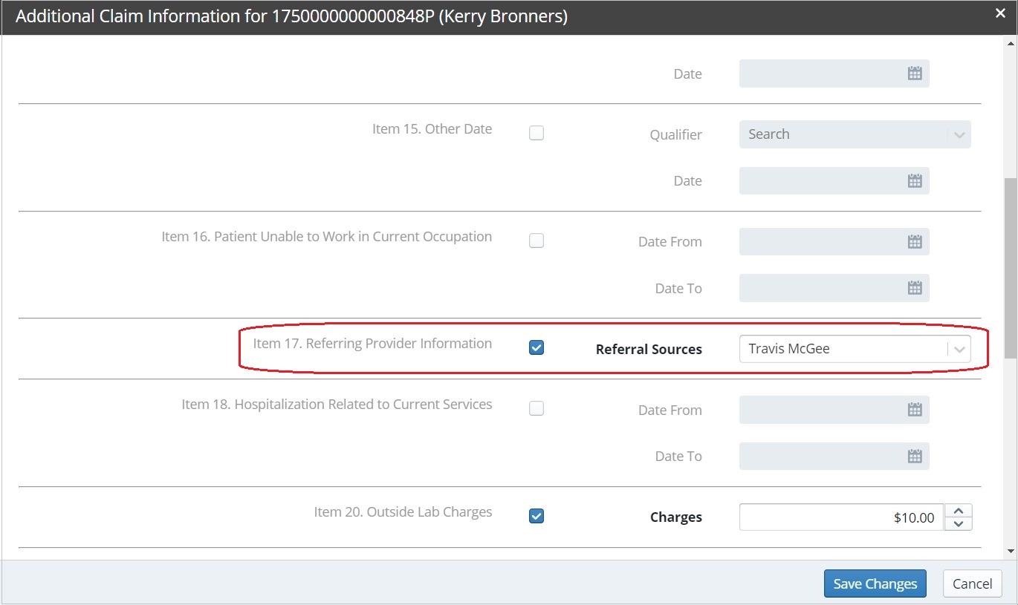1018x605 pixels.
Task: Uncheck Item 17 Referring Provider Information
Action: pyautogui.click(x=536, y=347)
